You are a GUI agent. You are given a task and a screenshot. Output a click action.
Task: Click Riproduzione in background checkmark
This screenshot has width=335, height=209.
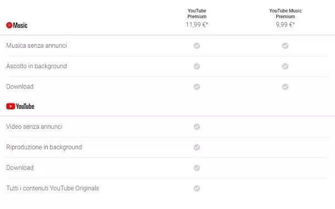click(197, 147)
